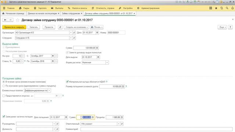The image size is (235, 132).
Task: Open the apps grid menu icon
Action: (210, 8)
